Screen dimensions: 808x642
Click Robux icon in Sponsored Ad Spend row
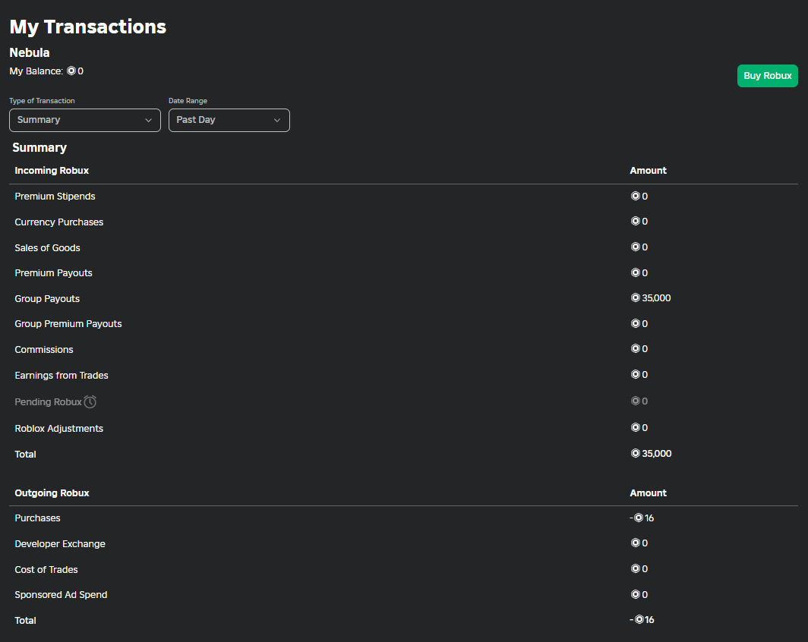[x=636, y=594]
